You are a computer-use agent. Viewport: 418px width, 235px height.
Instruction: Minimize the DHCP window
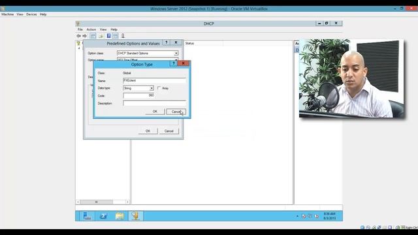[319, 23]
